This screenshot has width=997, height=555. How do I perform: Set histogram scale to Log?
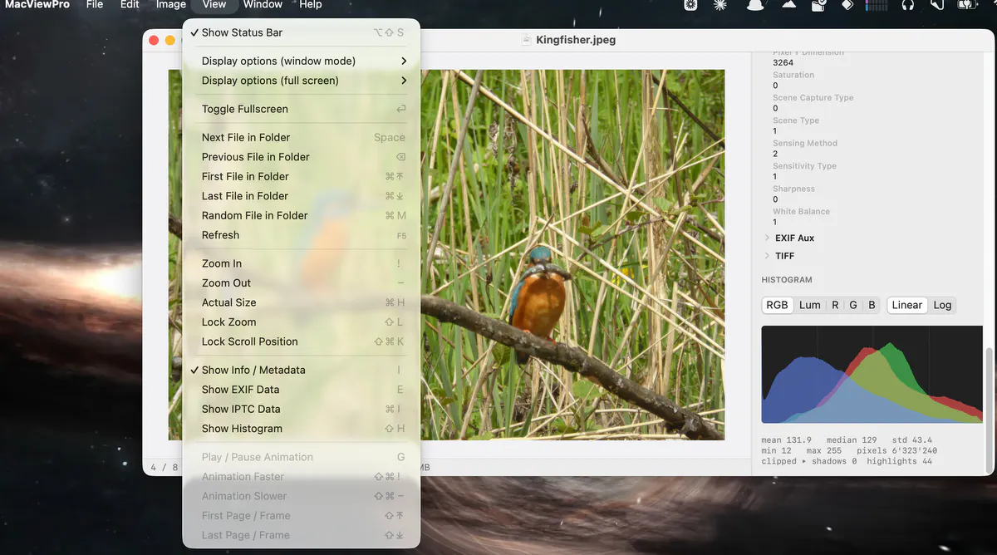pyautogui.click(x=942, y=305)
